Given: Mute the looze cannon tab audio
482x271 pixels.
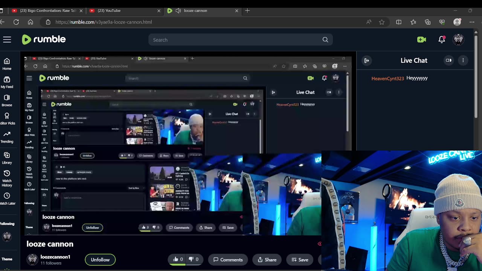Looking at the screenshot, I should pyautogui.click(x=178, y=11).
